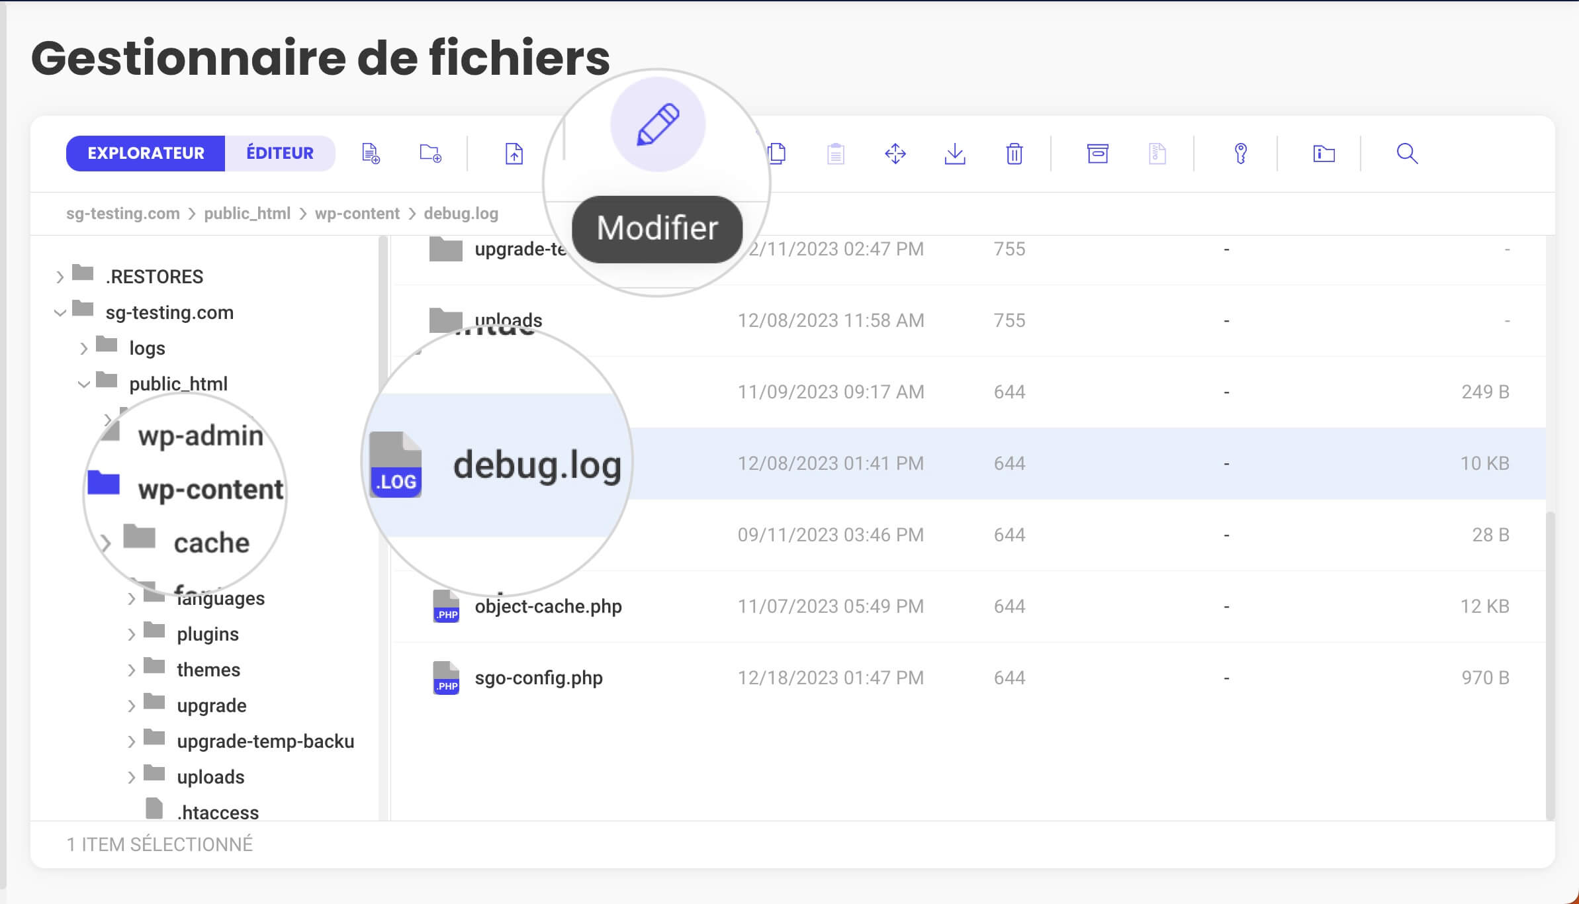Click the archive box icon
1579x904 pixels.
point(1098,154)
